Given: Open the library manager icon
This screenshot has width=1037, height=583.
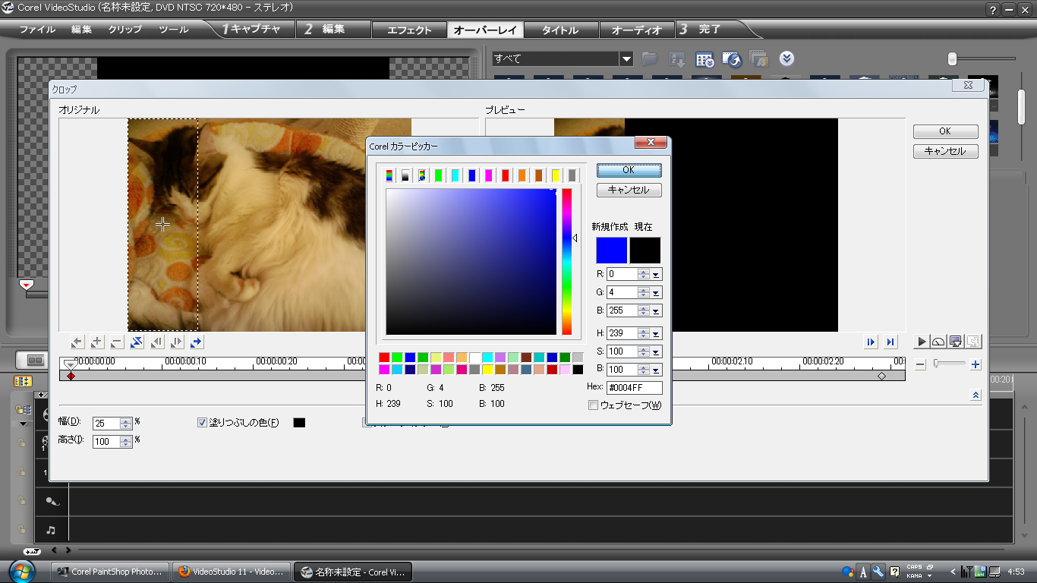Looking at the screenshot, I should point(704,59).
